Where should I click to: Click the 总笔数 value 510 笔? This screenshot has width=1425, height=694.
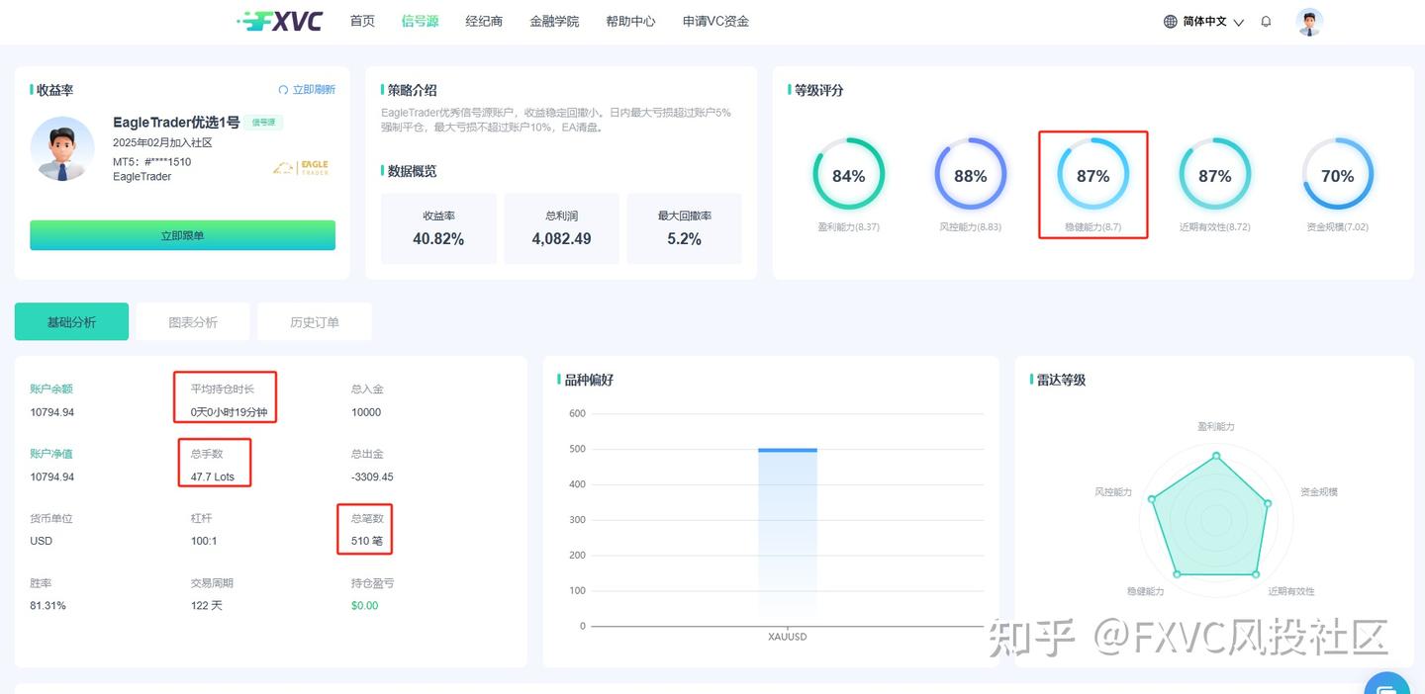pyautogui.click(x=367, y=541)
